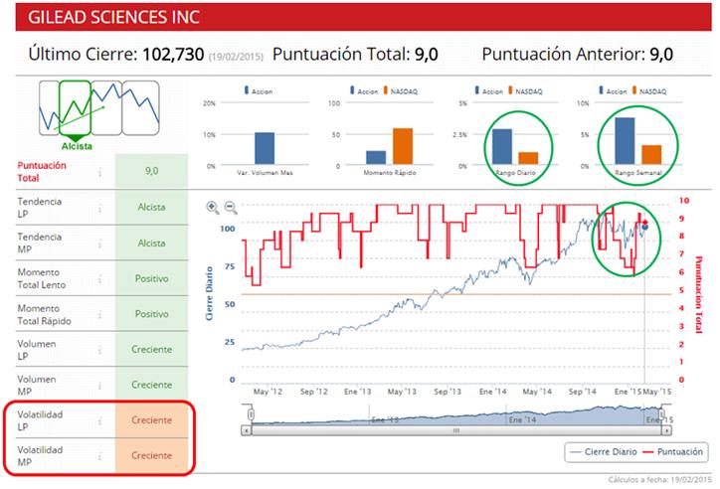Screen dimensions: 720x489
Task: Toggle NASDAQ legend in Momento Rápido chart
Action: (x=401, y=91)
